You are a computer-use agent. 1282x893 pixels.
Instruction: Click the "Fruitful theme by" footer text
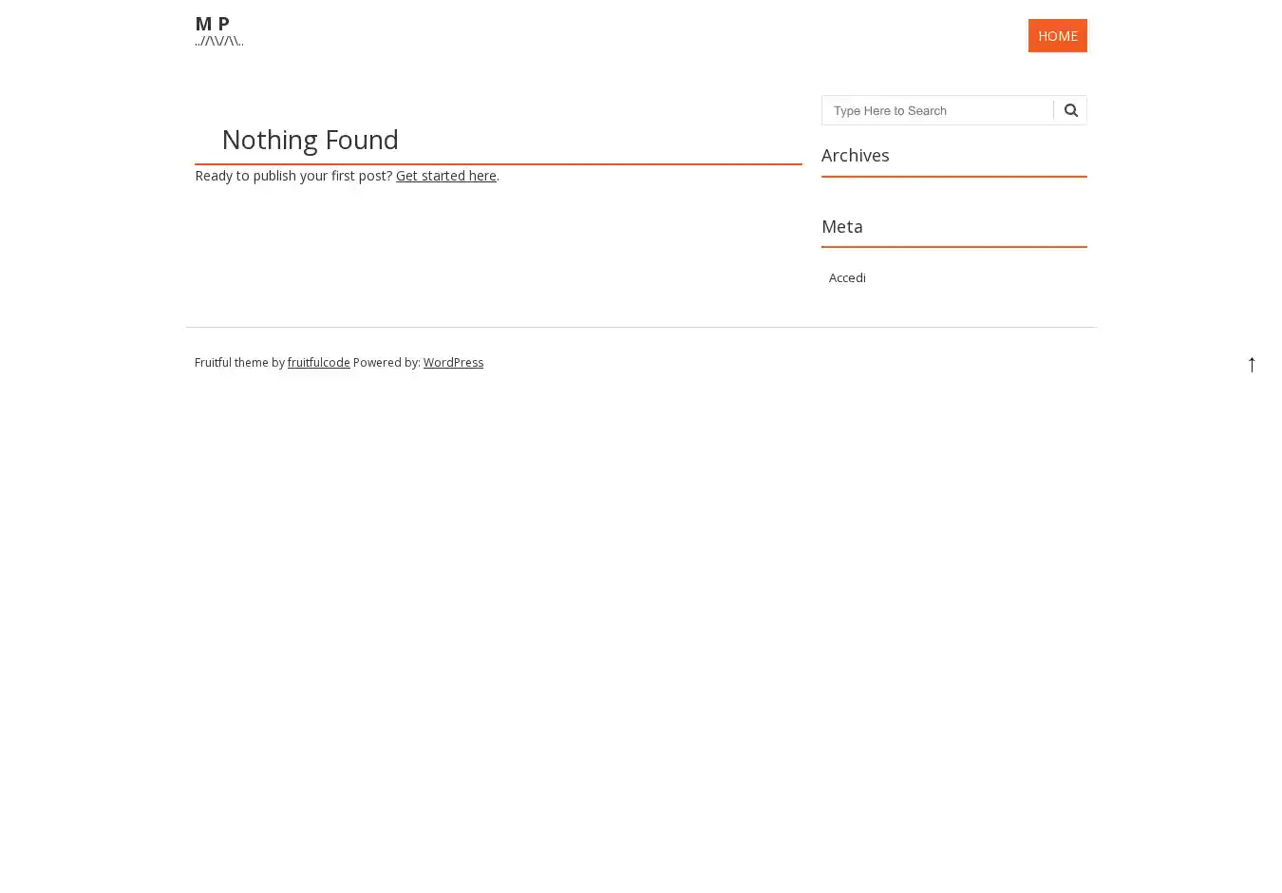pyautogui.click(x=238, y=363)
